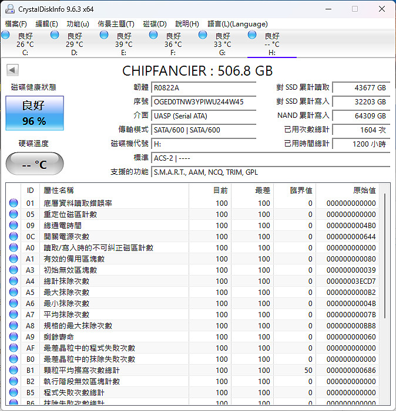Click status orb for attribute A3

pos(14,270)
